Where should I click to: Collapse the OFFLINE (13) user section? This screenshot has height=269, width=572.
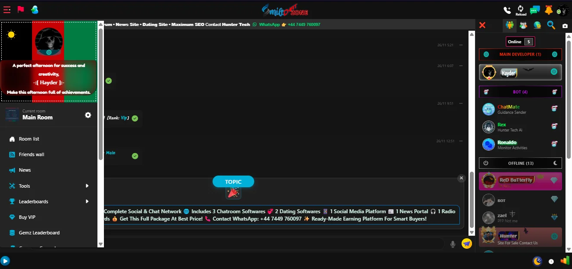(520, 163)
